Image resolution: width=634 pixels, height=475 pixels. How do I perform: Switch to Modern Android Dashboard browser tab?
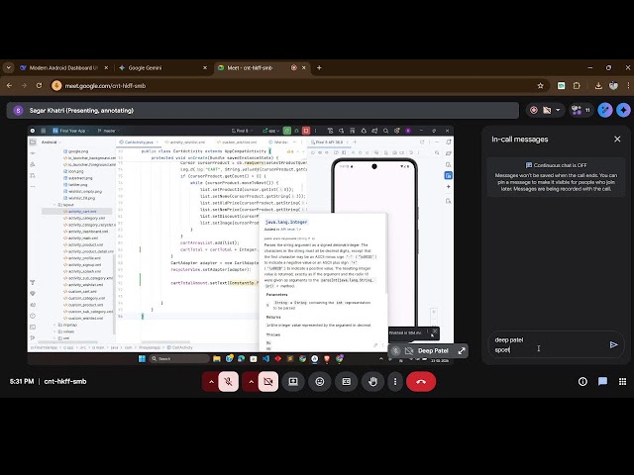63,68
